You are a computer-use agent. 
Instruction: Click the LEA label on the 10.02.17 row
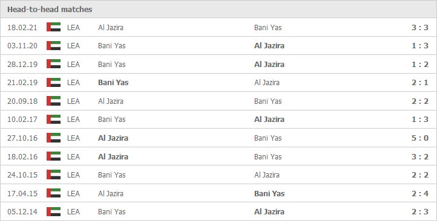click(x=73, y=120)
